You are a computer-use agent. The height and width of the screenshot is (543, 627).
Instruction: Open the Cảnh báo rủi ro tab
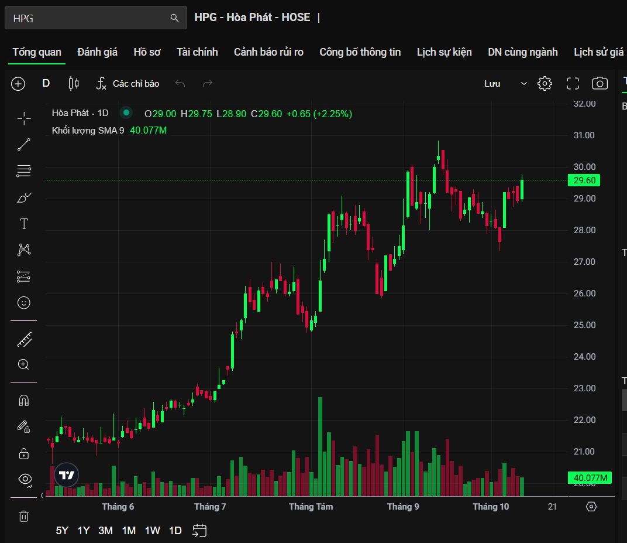click(x=268, y=52)
